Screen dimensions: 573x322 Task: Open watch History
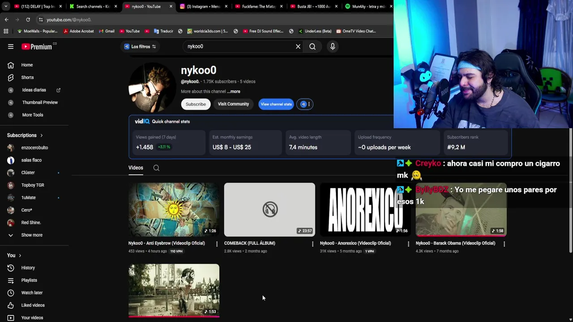[28, 268]
